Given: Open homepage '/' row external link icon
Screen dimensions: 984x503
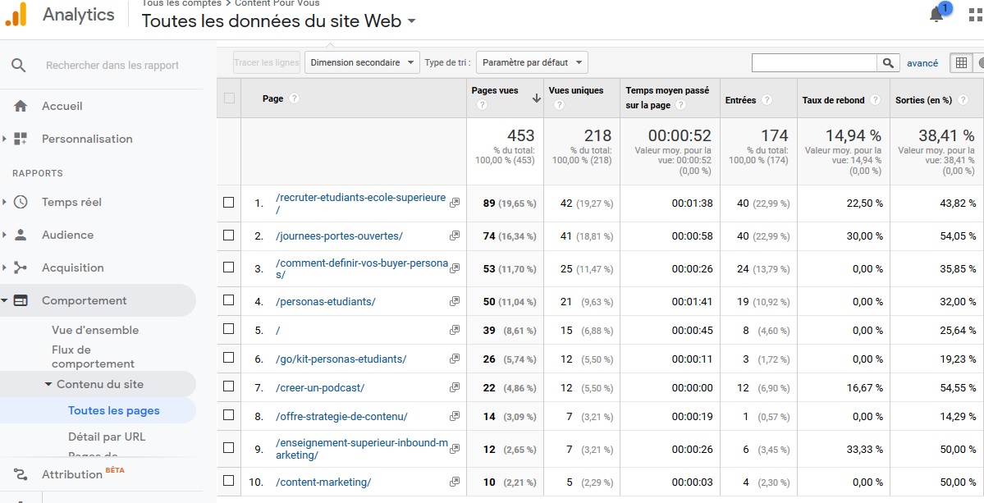Looking at the screenshot, I should (455, 330).
